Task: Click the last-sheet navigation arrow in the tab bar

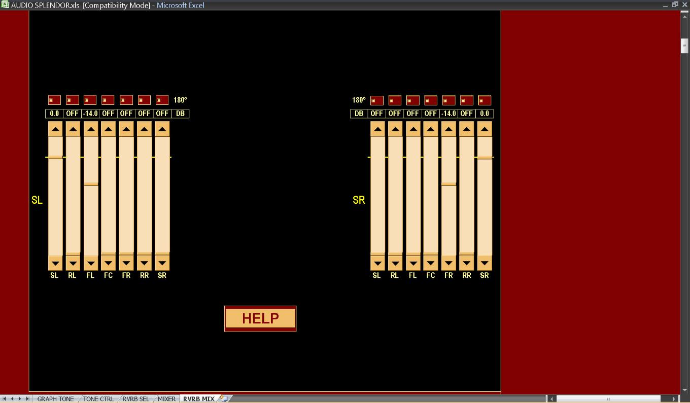Action: point(27,399)
